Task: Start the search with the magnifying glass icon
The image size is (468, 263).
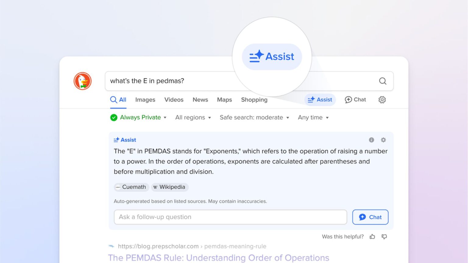Action: click(x=382, y=81)
